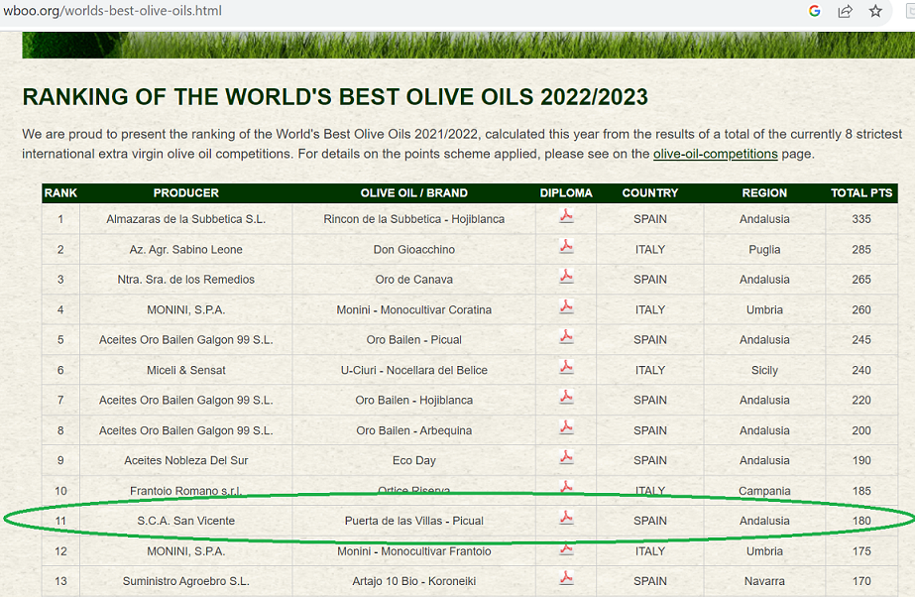Select producer Aceites Nobleza Del Sur
Image resolution: width=915 pixels, height=597 pixels.
coord(186,460)
